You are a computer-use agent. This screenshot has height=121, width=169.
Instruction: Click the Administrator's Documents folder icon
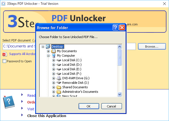tap(59, 92)
